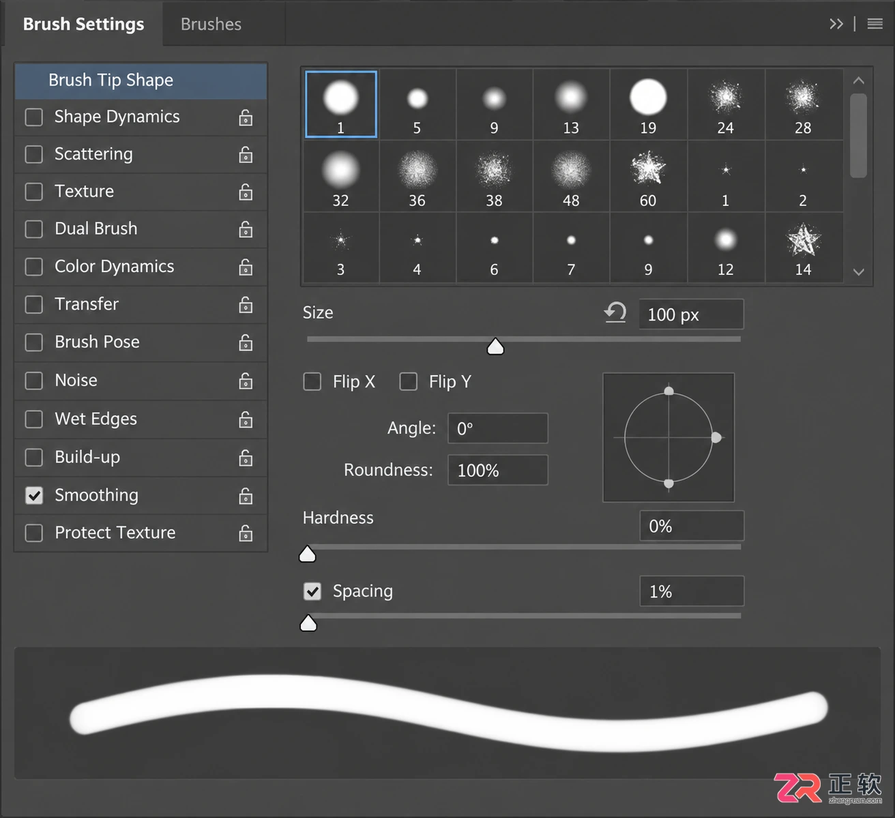Turn on the Texture checkbox

(34, 192)
